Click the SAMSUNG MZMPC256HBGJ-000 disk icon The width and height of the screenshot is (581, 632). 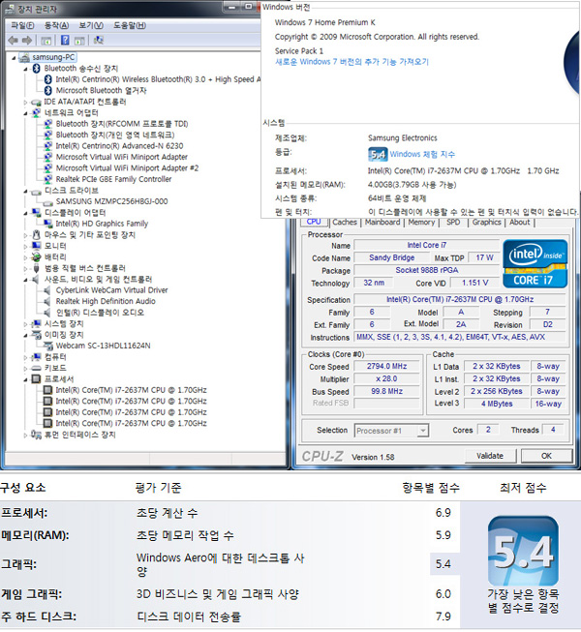tap(48, 202)
